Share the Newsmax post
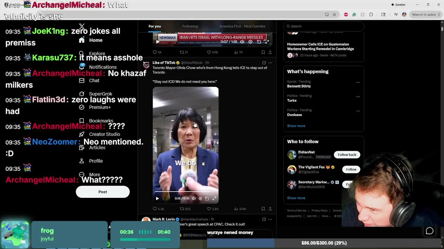This screenshot has width=444, height=249. point(270,52)
